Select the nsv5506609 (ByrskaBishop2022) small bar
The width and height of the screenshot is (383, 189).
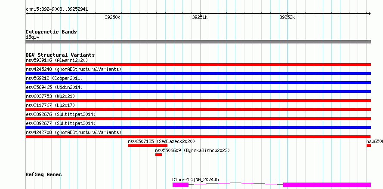coord(158,155)
